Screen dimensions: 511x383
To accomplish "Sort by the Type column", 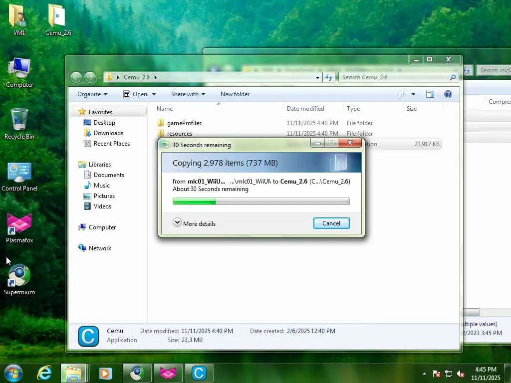I will pos(374,109).
